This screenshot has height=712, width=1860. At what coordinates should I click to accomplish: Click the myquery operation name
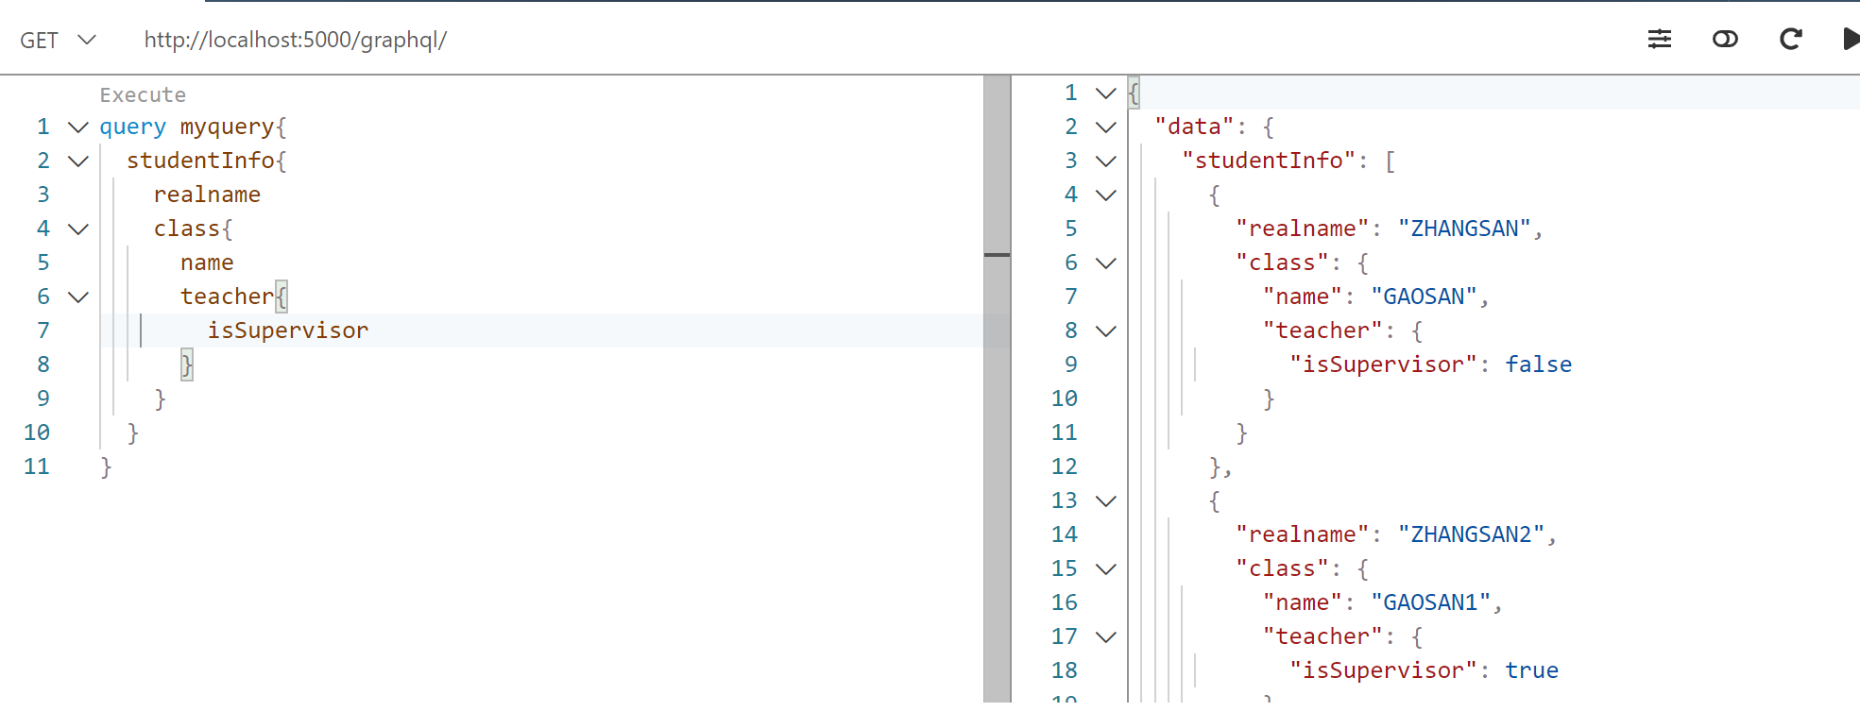coord(227,127)
